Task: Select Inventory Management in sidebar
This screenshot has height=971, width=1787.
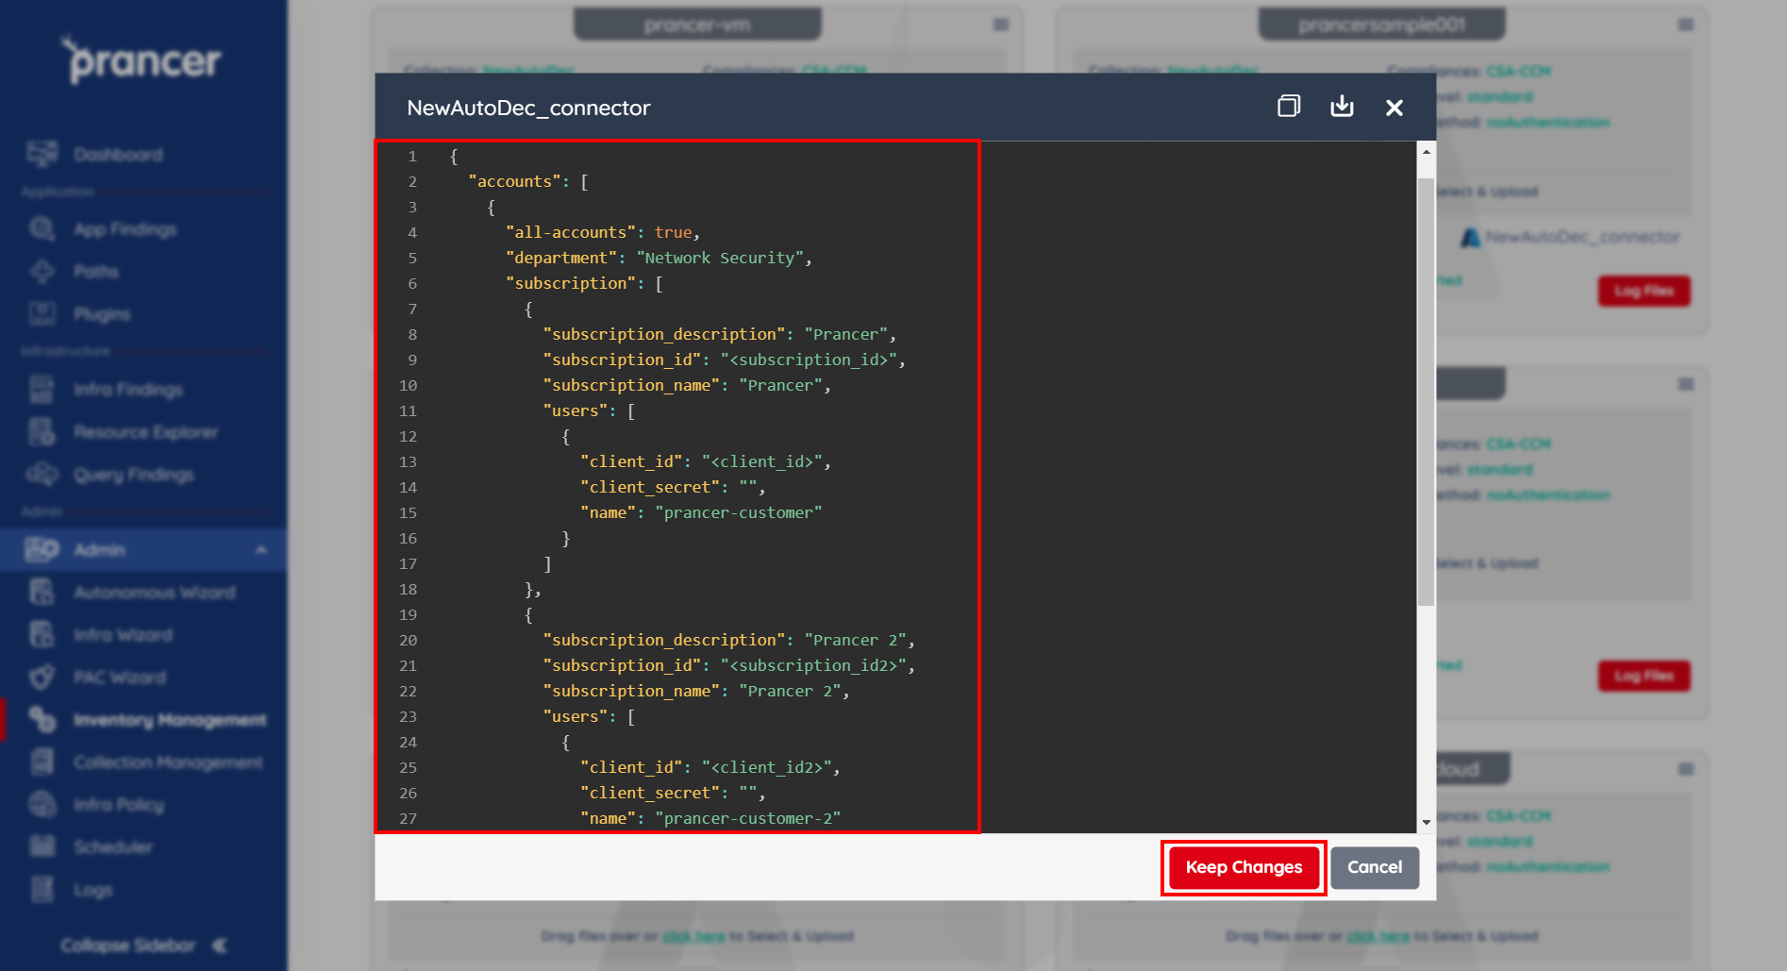Action: tap(170, 720)
